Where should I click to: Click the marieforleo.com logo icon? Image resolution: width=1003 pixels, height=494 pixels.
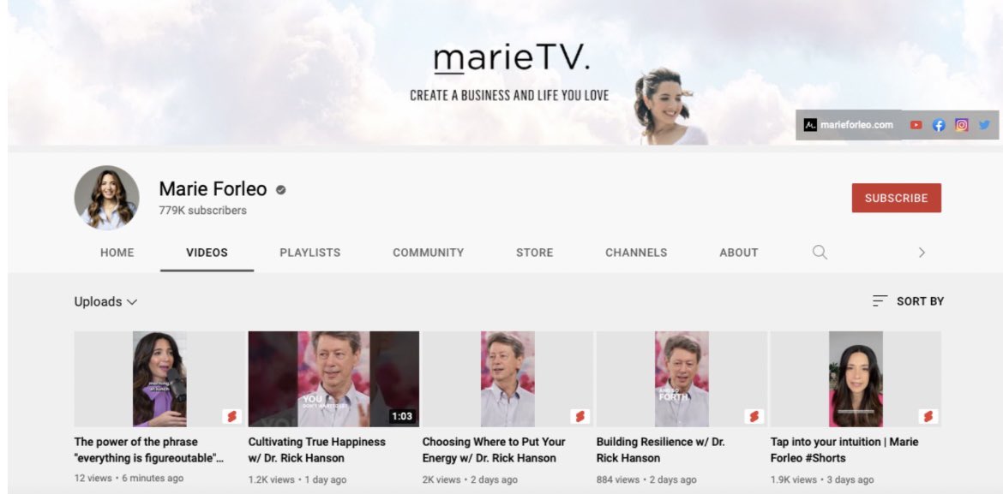(x=810, y=125)
